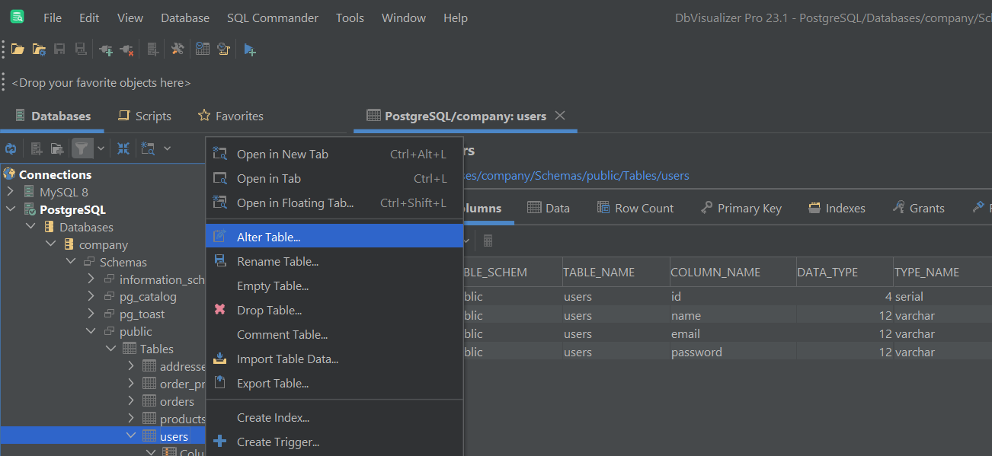
Task: Select the orders table in the tree
Action: coord(176,401)
